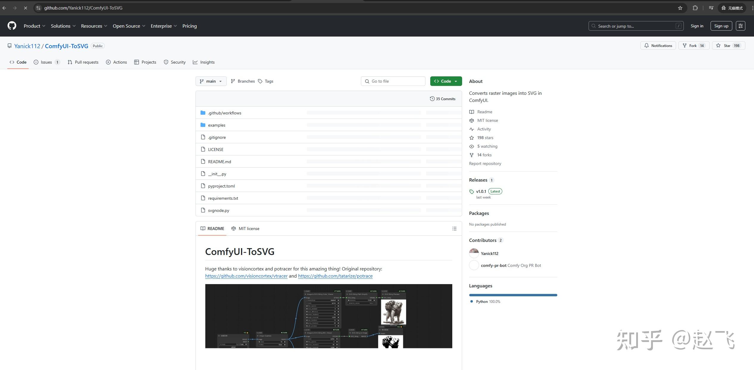Open the visioncortex/vtracer link
Viewport: 754px width, 370px height.
coord(246,276)
